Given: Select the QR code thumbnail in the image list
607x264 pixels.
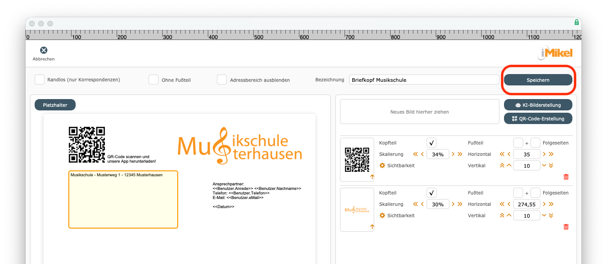Looking at the screenshot, I should (357, 159).
